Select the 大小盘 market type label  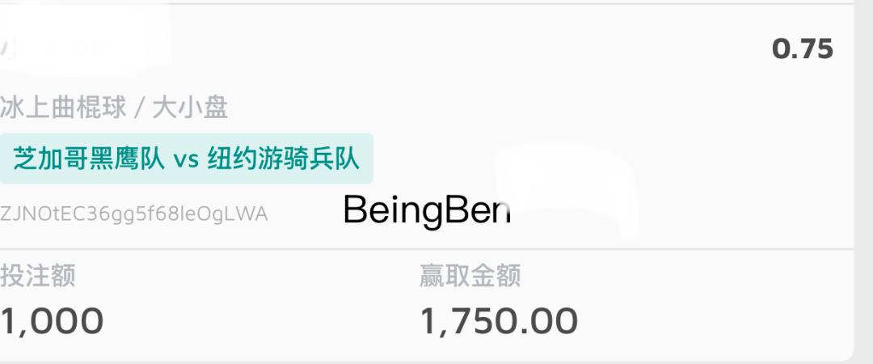point(191,107)
